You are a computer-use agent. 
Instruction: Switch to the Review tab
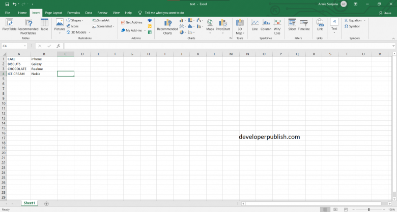tap(102, 12)
